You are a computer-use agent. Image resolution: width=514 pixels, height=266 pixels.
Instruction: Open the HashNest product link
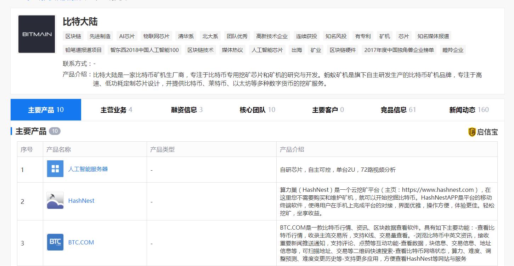click(x=81, y=201)
